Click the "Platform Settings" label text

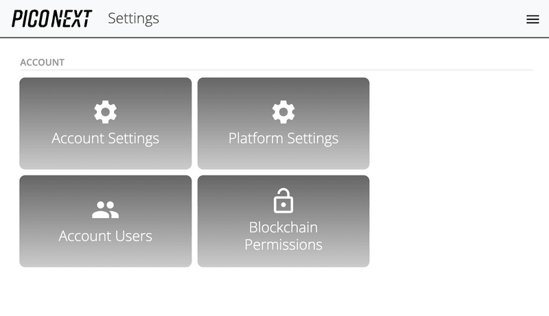click(283, 138)
